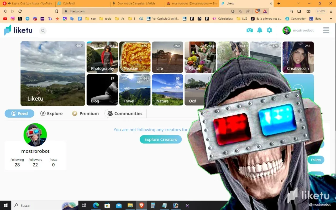Screen dimensions: 336x210
Task: Switch to the Feed tab
Action: (19, 113)
